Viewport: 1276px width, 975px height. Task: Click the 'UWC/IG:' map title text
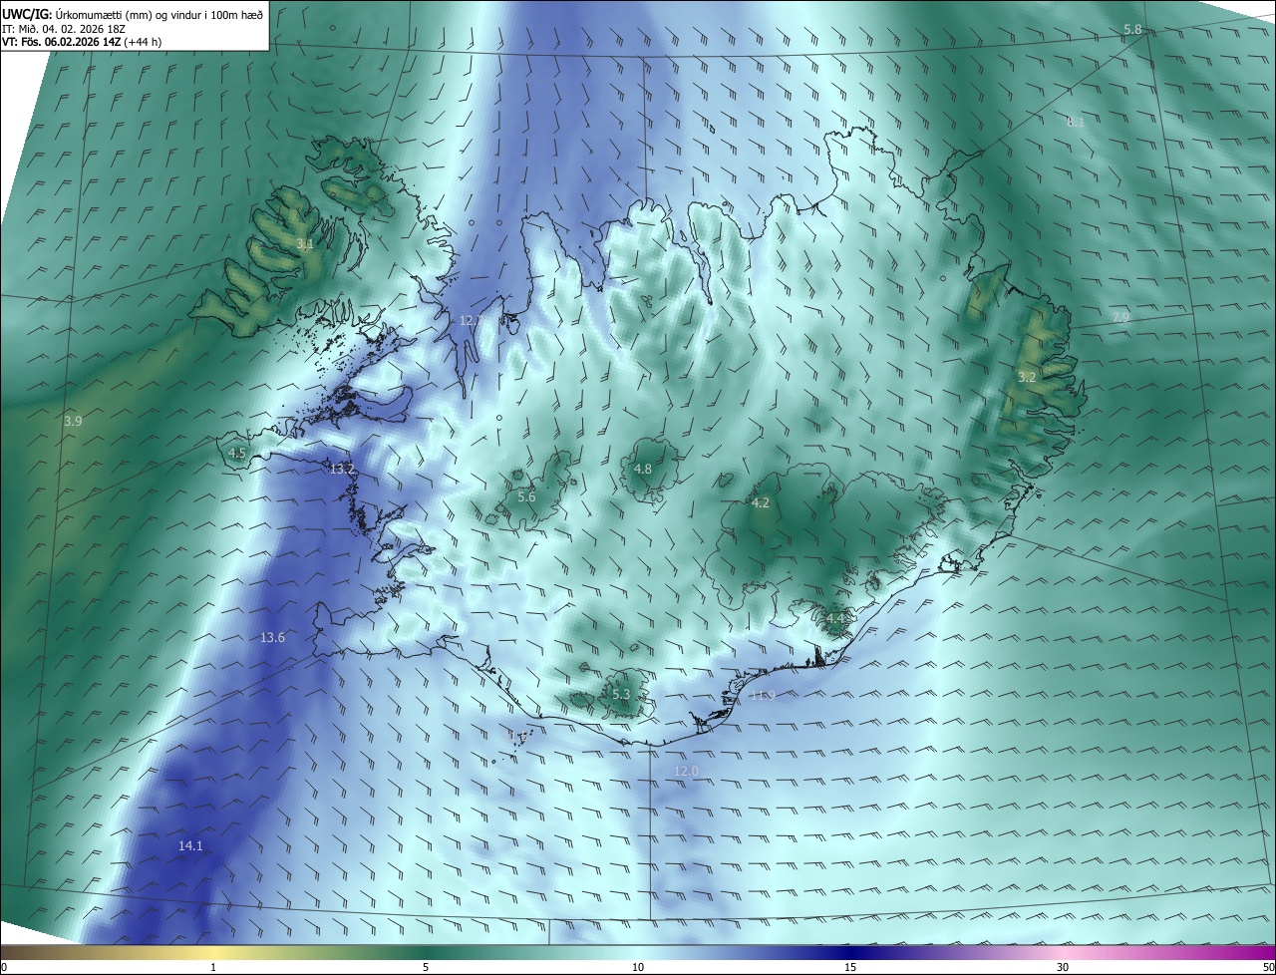tap(26, 15)
